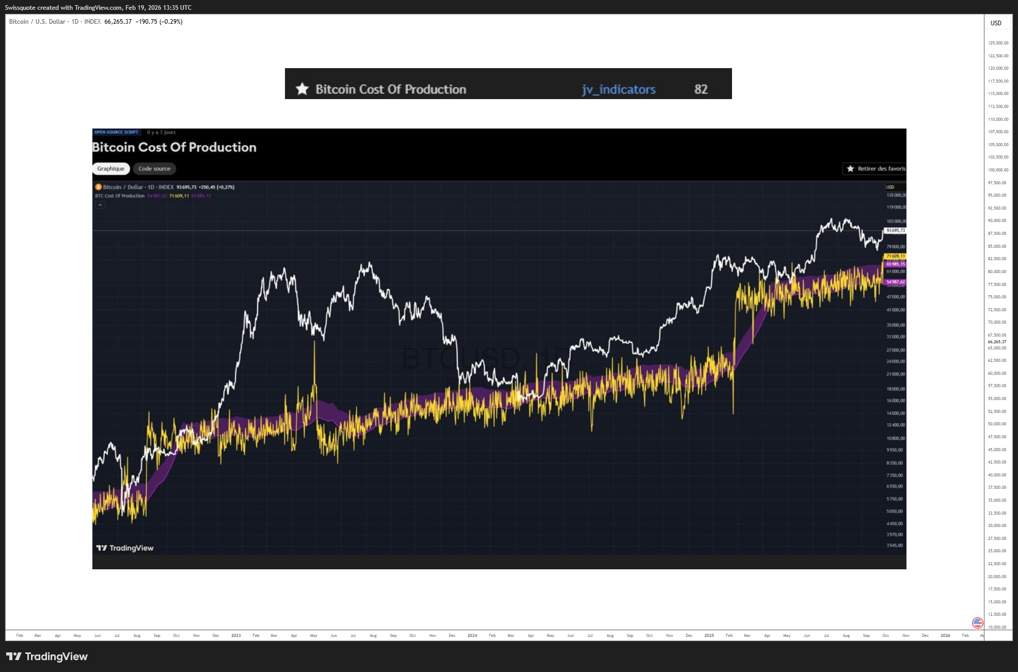
Task: Click the TradingView logo inside the embedded chart
Action: [125, 548]
